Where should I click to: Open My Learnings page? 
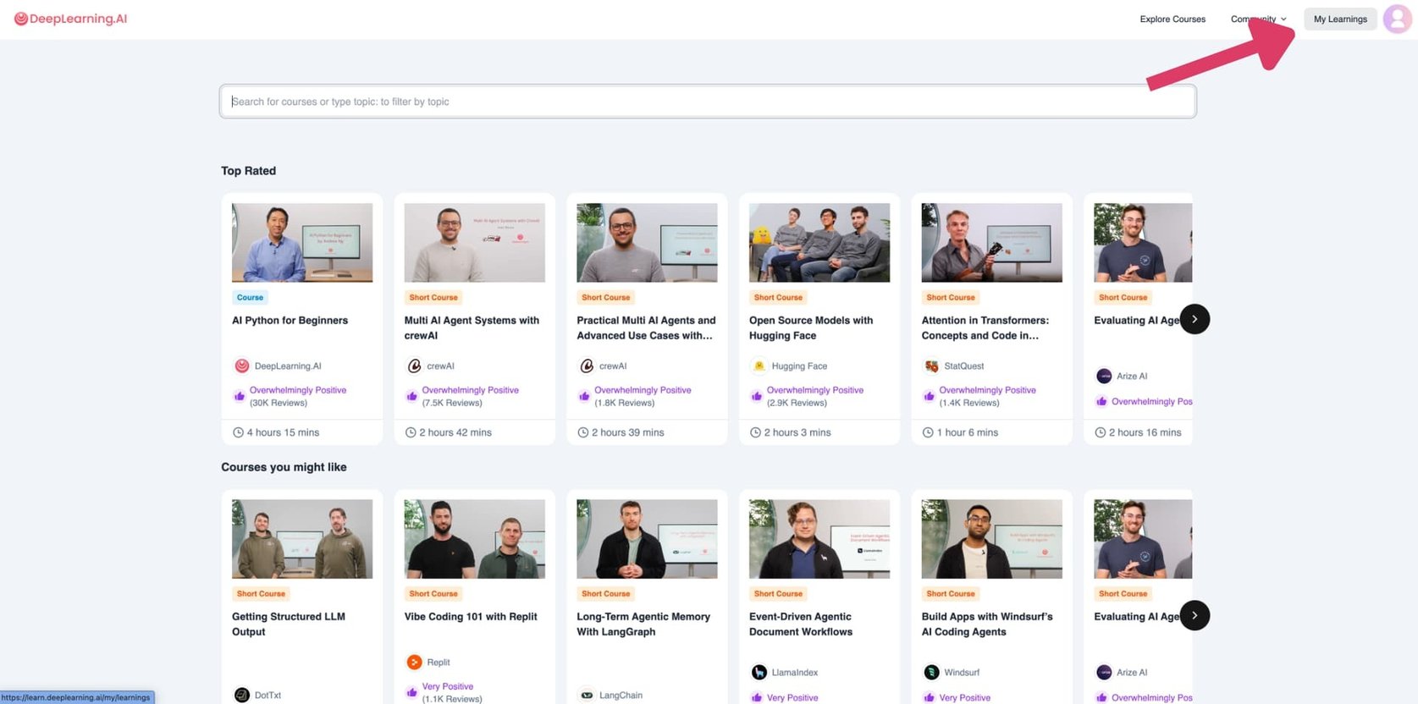(1340, 19)
